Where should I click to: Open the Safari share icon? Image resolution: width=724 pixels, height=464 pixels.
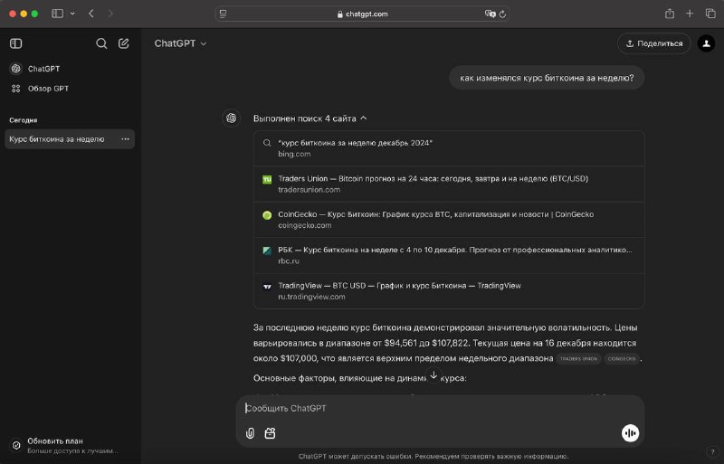point(669,14)
